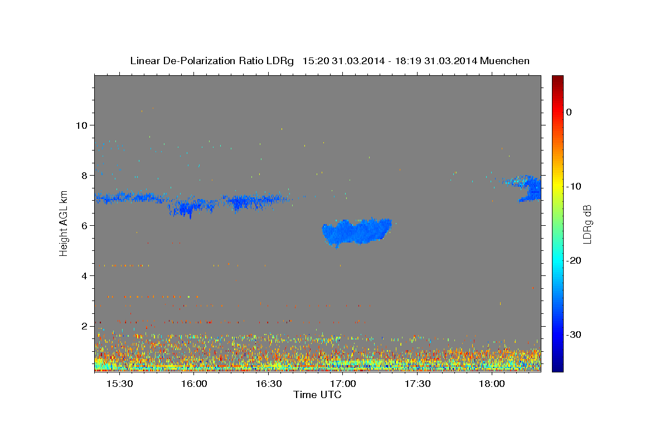
Task: Click the blue cloud blob near 17:00
Action: (x=357, y=232)
